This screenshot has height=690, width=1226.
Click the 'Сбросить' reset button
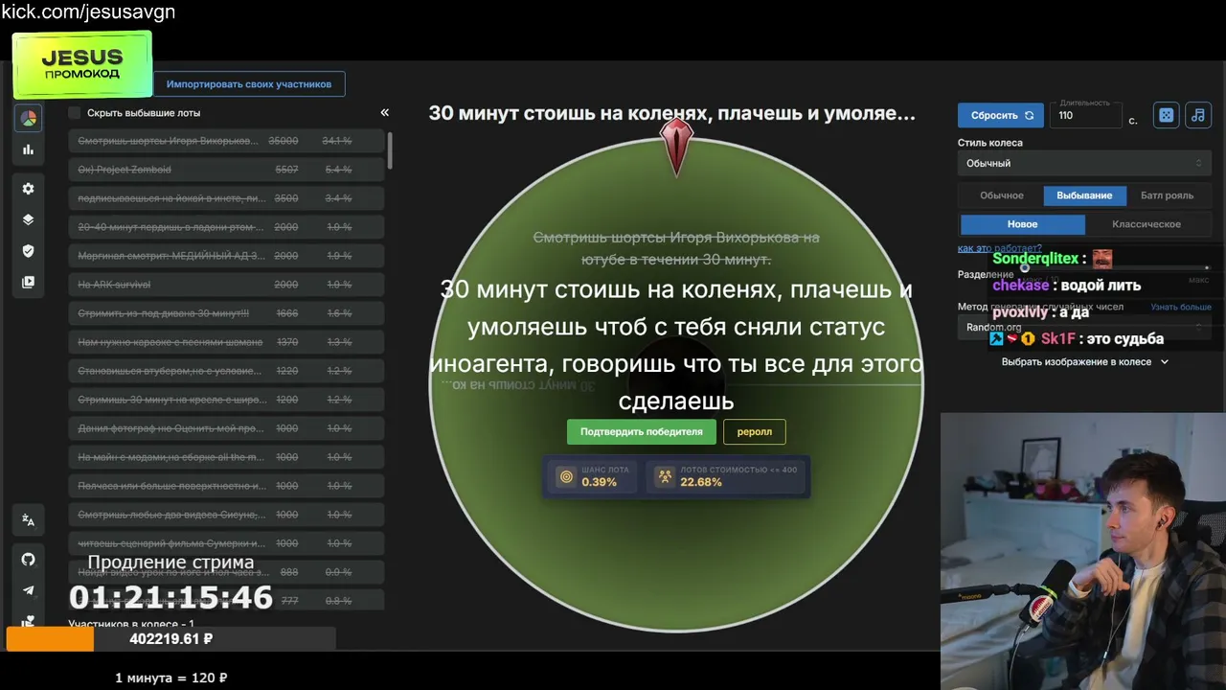(1001, 115)
